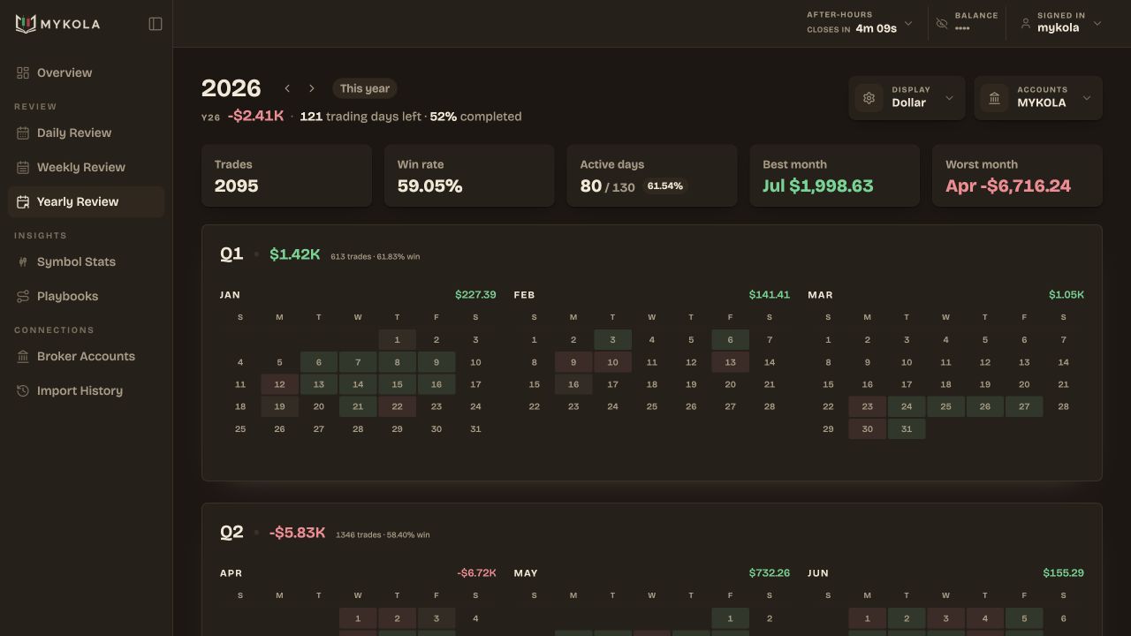Screen dimensions: 1131x636
Task: Click the signed-in user avatar icon
Action: click(1026, 24)
